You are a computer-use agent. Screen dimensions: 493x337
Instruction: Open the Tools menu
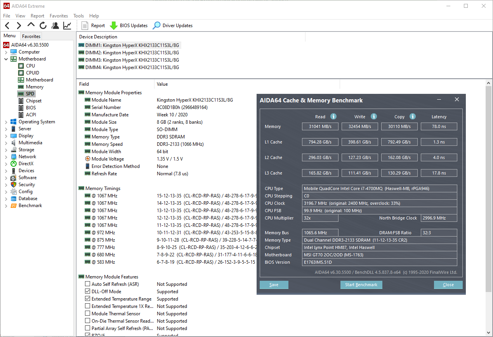pos(78,16)
